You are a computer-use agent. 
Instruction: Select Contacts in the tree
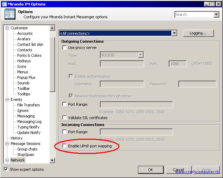click(25, 50)
